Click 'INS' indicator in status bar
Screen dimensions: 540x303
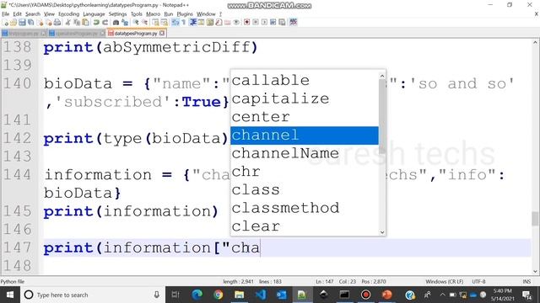[x=526, y=282]
